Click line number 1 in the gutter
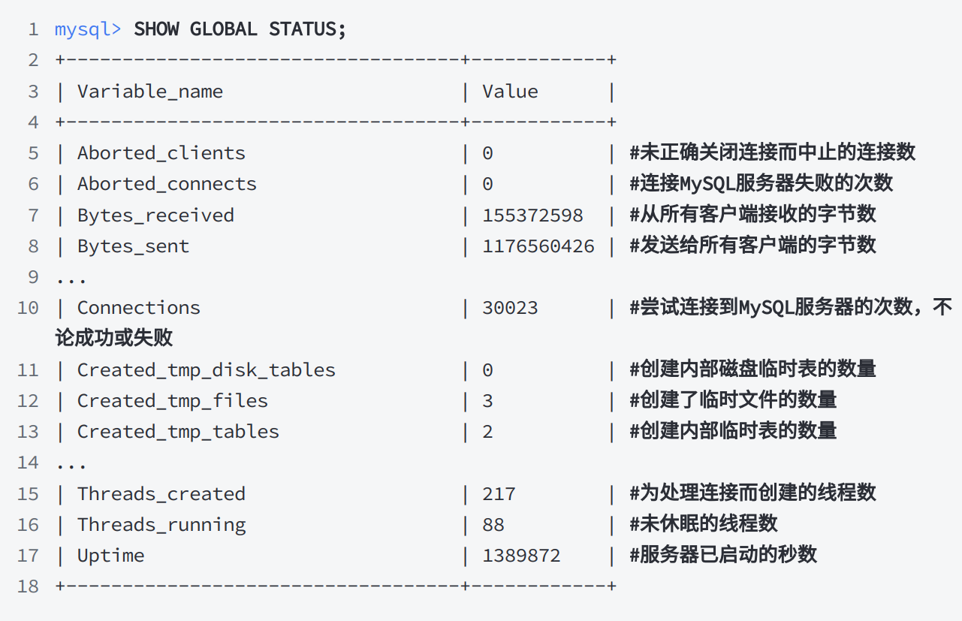The height and width of the screenshot is (621, 962). tap(33, 30)
